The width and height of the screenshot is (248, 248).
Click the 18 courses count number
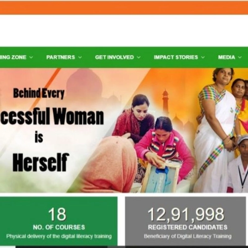click(57, 214)
